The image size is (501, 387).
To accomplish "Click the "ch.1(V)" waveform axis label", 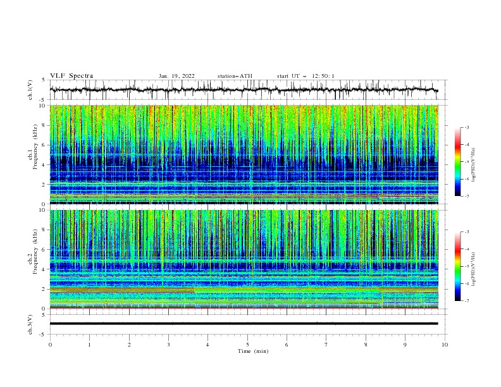I will 30,90.
